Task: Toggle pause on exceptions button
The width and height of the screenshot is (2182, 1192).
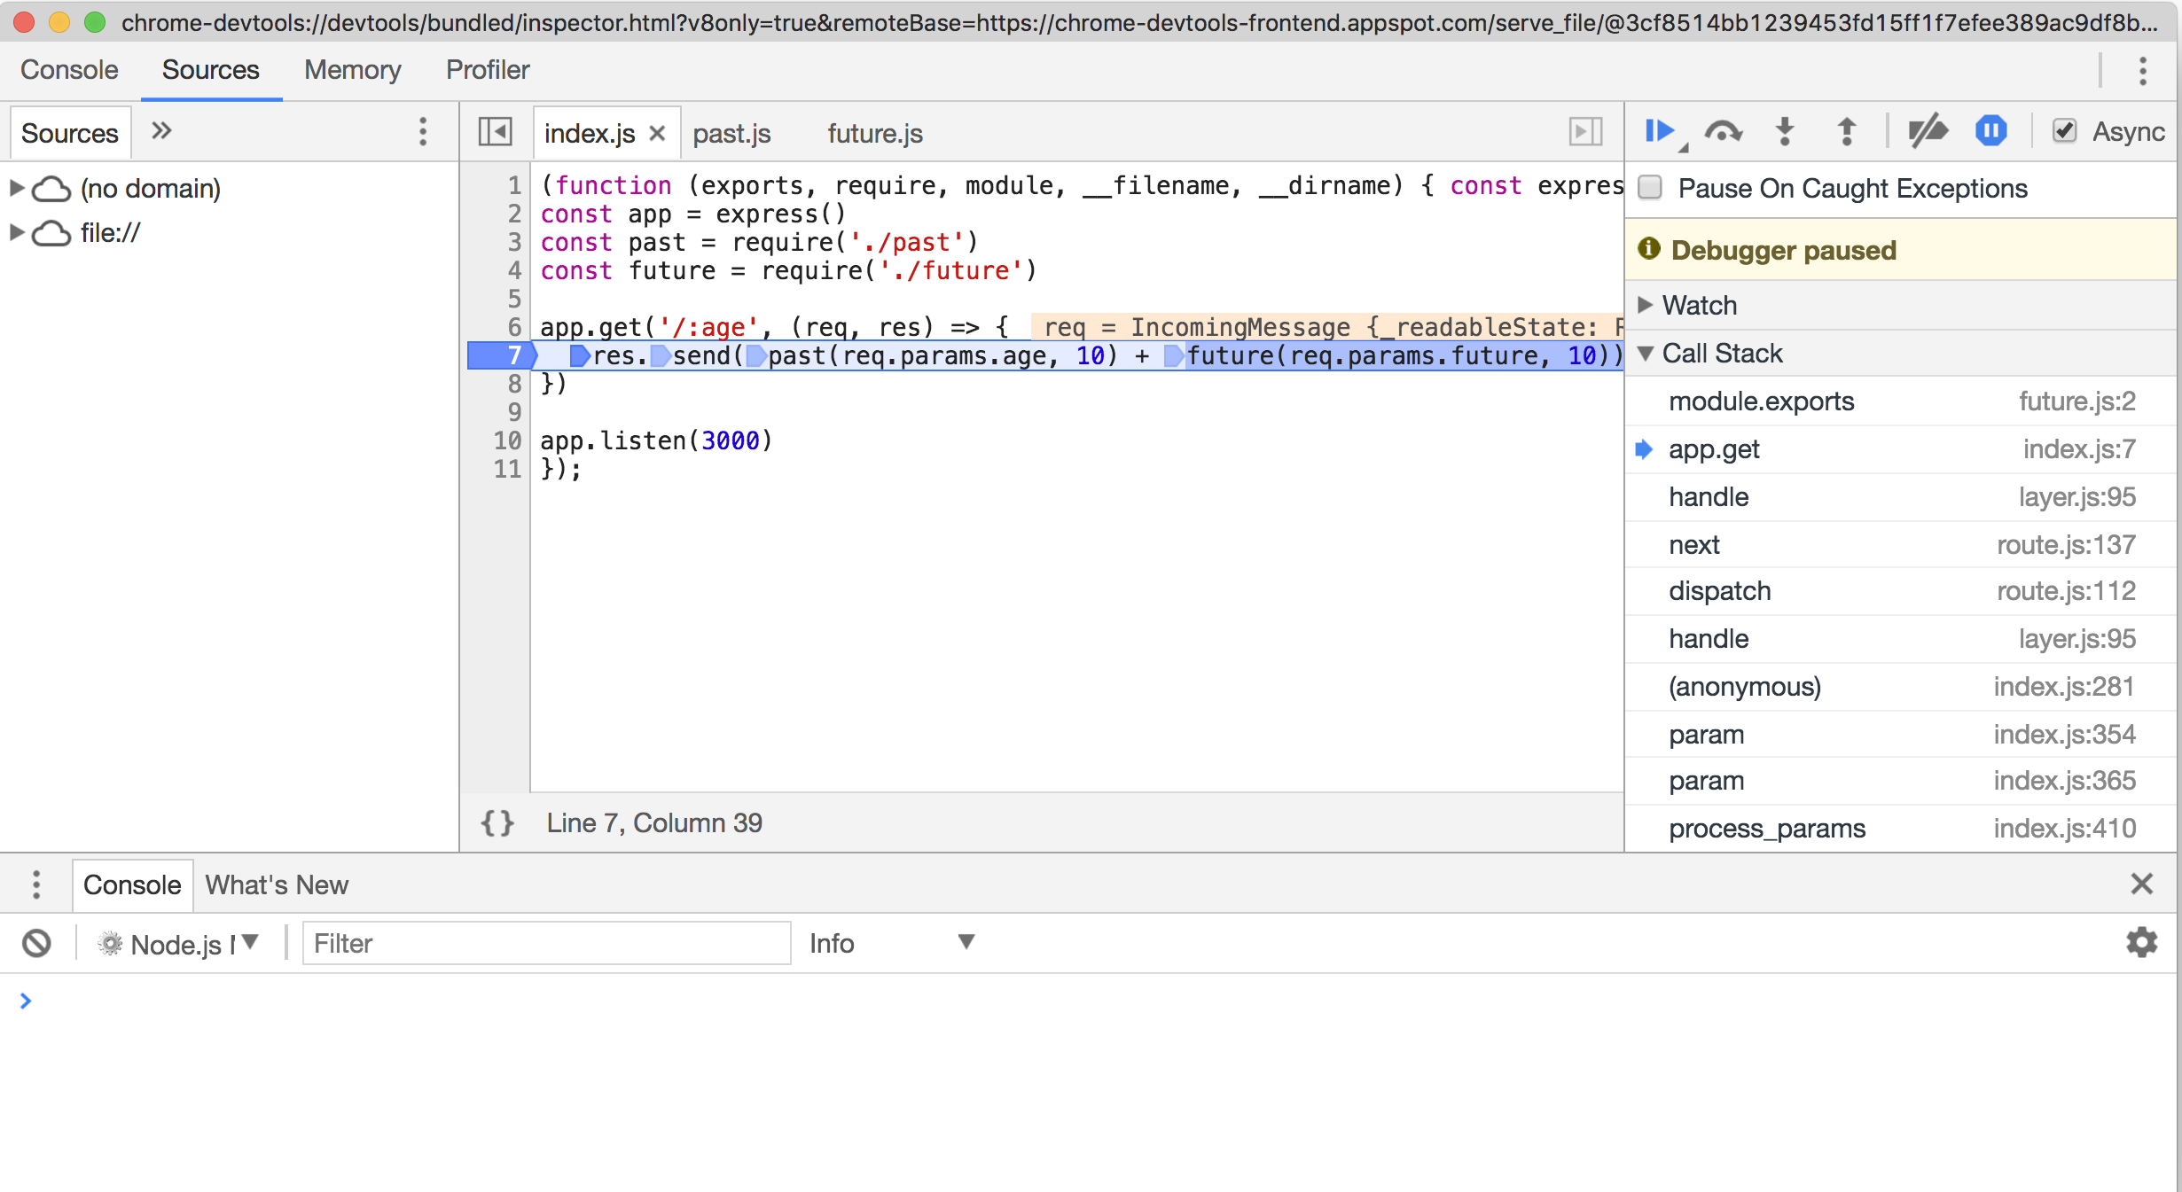Action: click(1991, 132)
